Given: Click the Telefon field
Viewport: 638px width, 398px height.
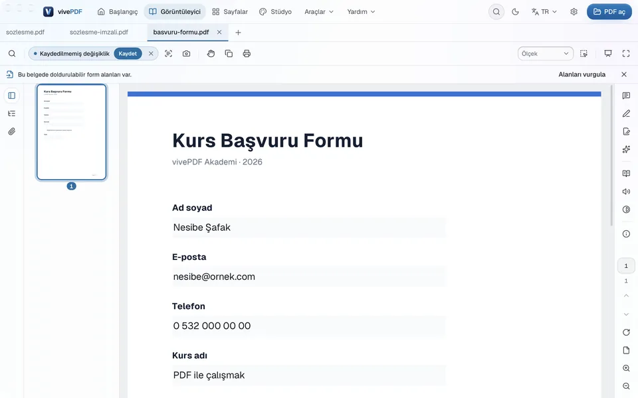Looking at the screenshot, I should point(309,326).
